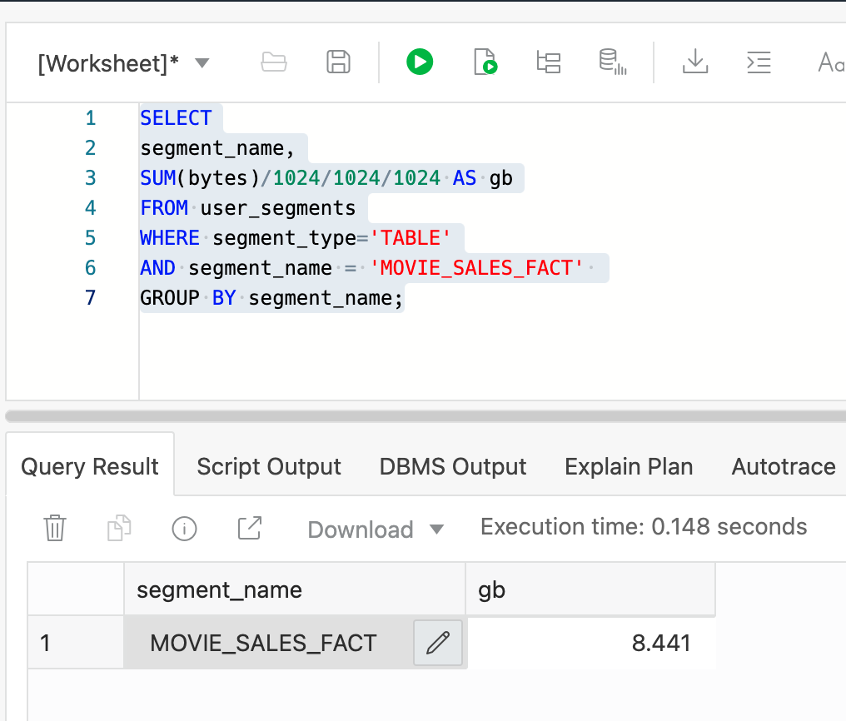Open the Explain Plan tab
Image resolution: width=846 pixels, height=721 pixels.
(629, 466)
